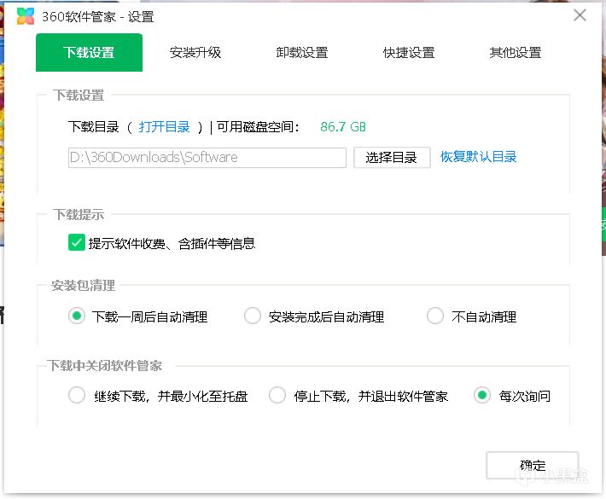Click the 选择目录 button
This screenshot has width=606, height=499.
pos(392,158)
